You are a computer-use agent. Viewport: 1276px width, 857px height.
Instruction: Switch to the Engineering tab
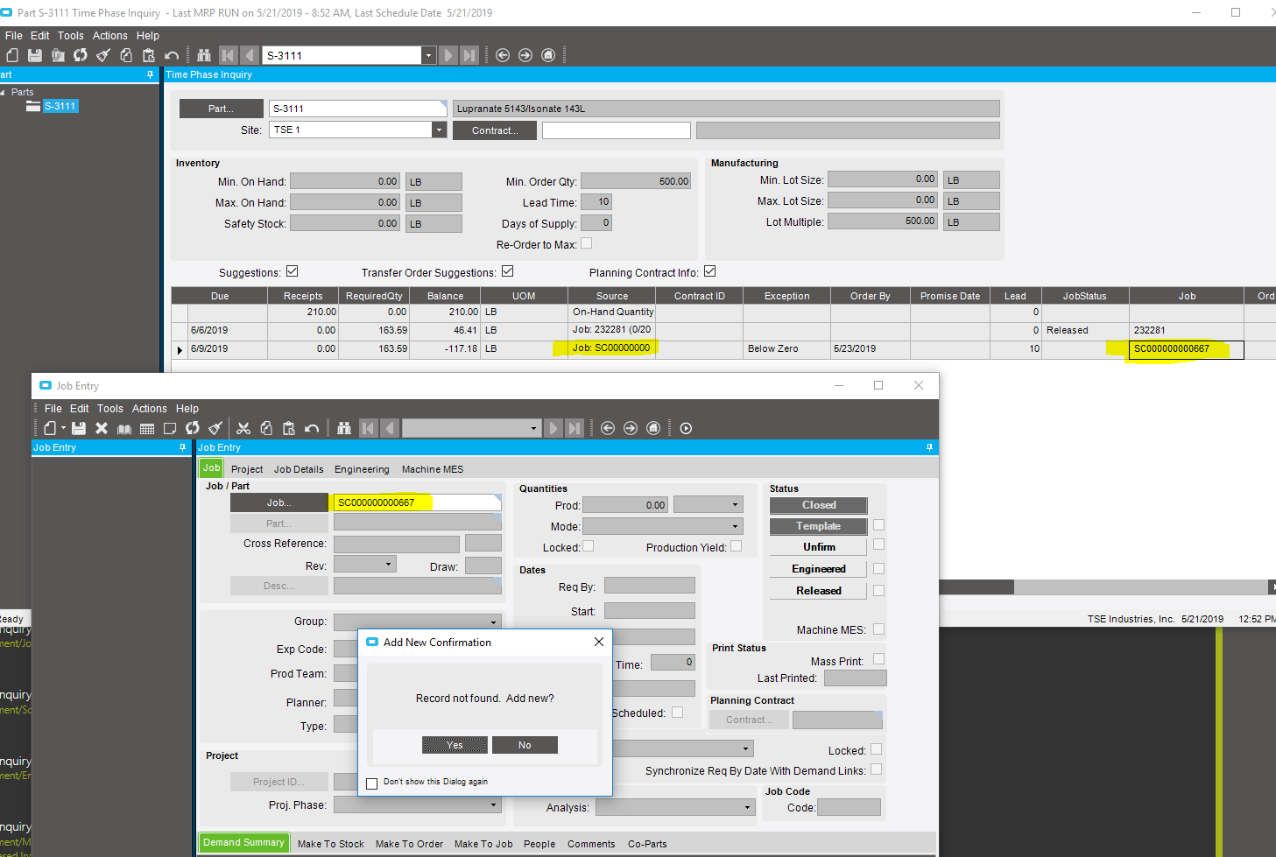[362, 469]
